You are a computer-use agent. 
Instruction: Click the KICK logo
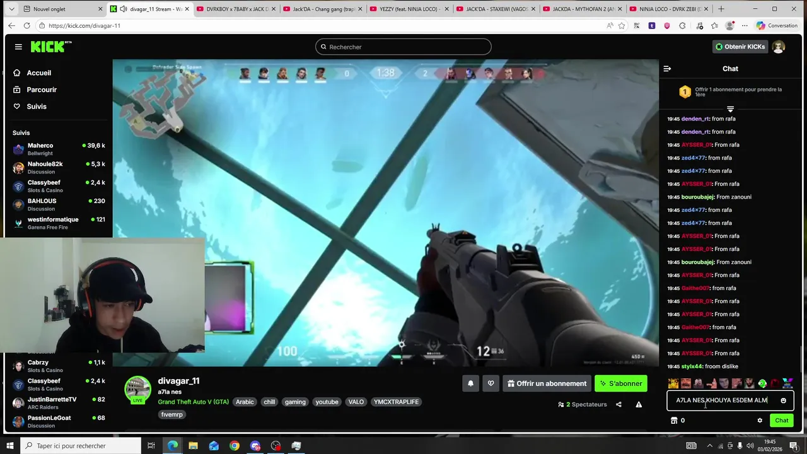(x=51, y=47)
